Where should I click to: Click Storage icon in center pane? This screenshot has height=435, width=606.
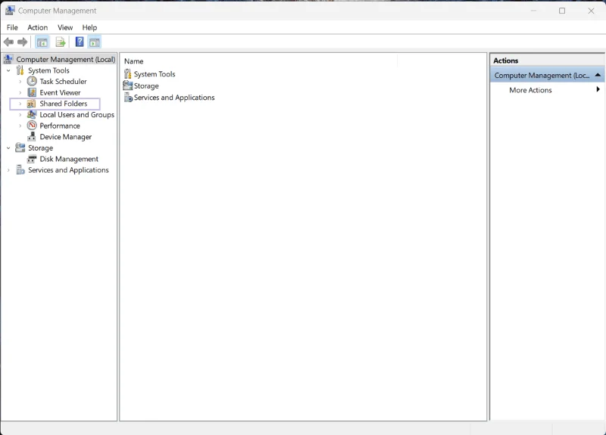click(127, 85)
